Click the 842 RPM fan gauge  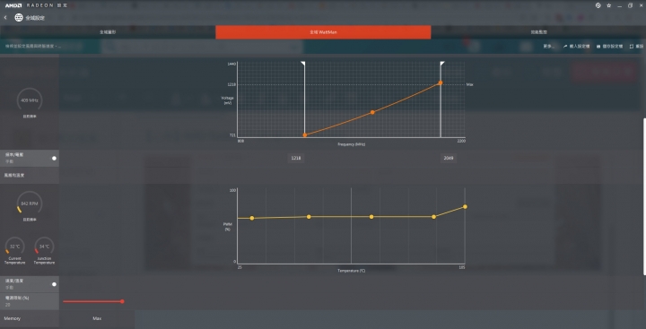tap(30, 203)
